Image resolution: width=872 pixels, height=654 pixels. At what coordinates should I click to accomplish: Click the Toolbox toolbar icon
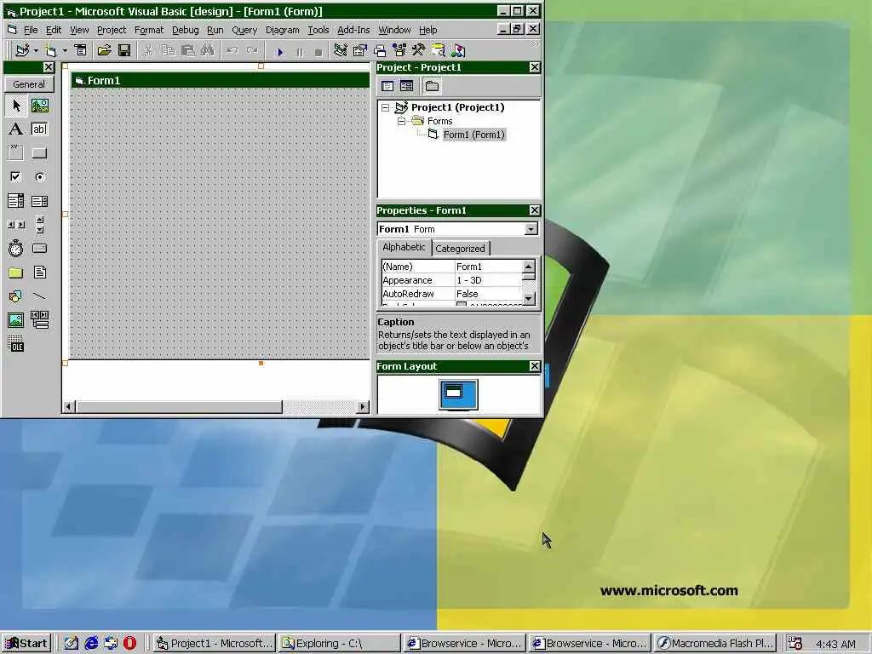pyautogui.click(x=419, y=50)
